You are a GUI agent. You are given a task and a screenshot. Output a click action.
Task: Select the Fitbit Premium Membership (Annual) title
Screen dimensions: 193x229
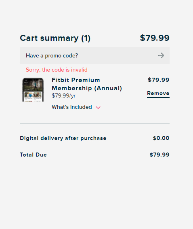[x=87, y=84]
